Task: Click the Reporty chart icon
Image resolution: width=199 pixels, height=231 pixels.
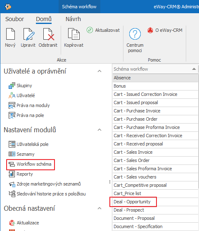Action: pos(12,174)
